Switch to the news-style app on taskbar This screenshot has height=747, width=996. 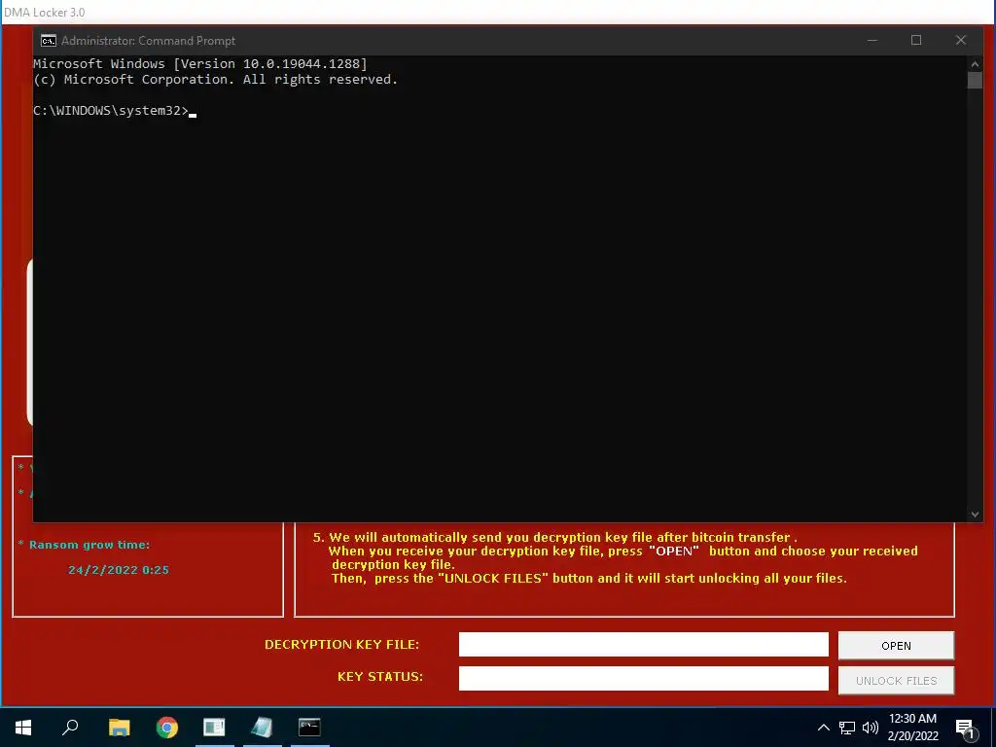[x=214, y=728]
